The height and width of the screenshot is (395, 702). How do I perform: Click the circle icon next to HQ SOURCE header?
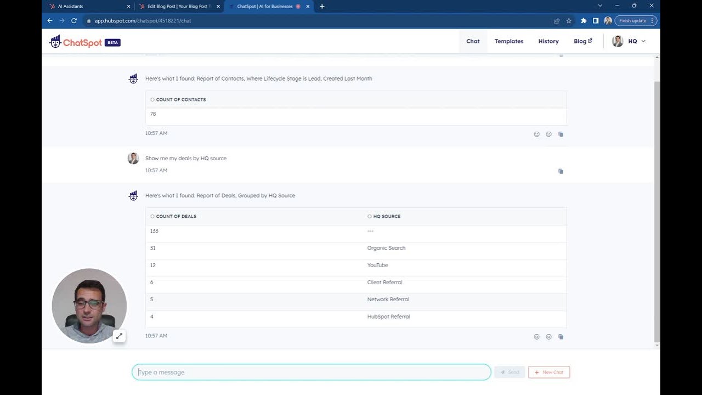click(370, 216)
